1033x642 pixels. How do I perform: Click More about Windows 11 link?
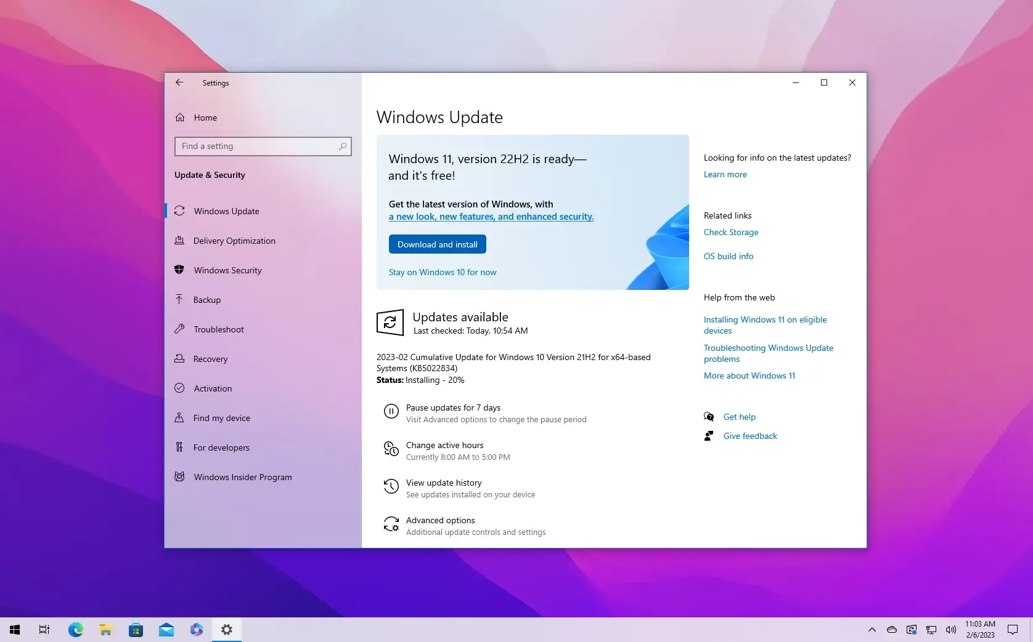point(749,375)
